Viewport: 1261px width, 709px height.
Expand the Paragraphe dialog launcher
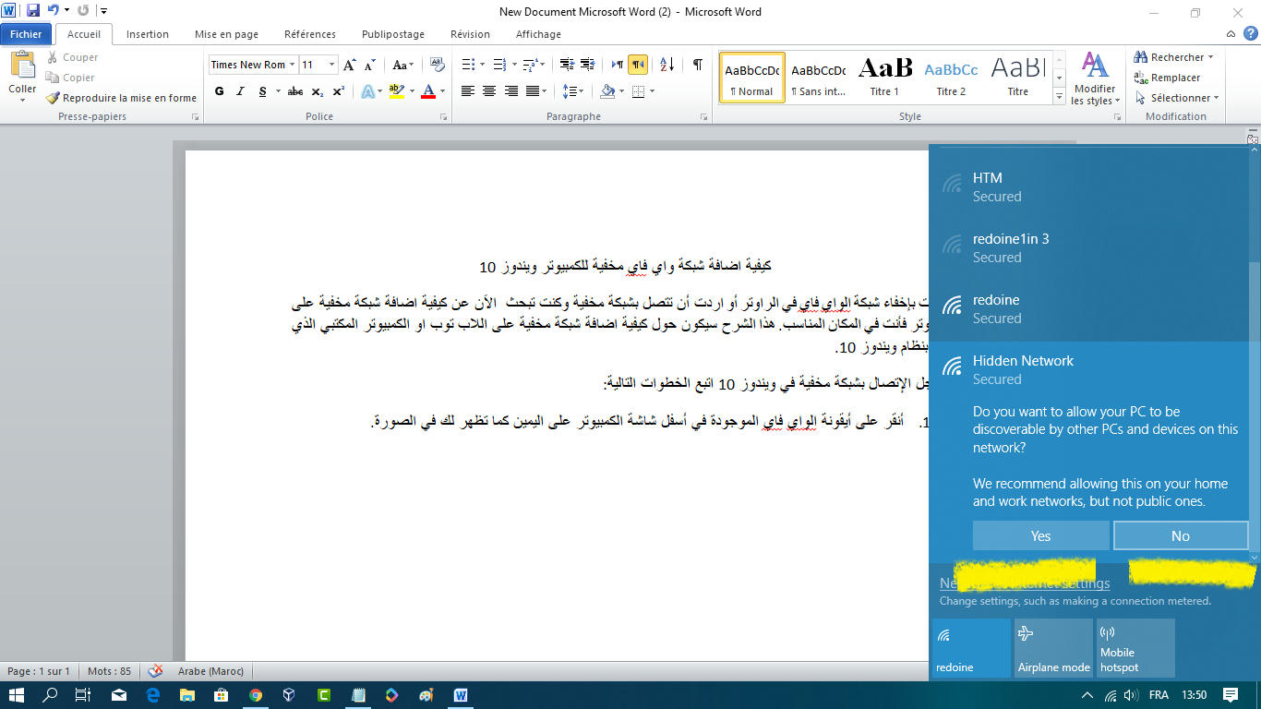point(704,117)
